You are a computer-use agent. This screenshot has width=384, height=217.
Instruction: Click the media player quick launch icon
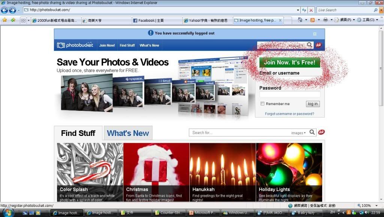click(38, 213)
